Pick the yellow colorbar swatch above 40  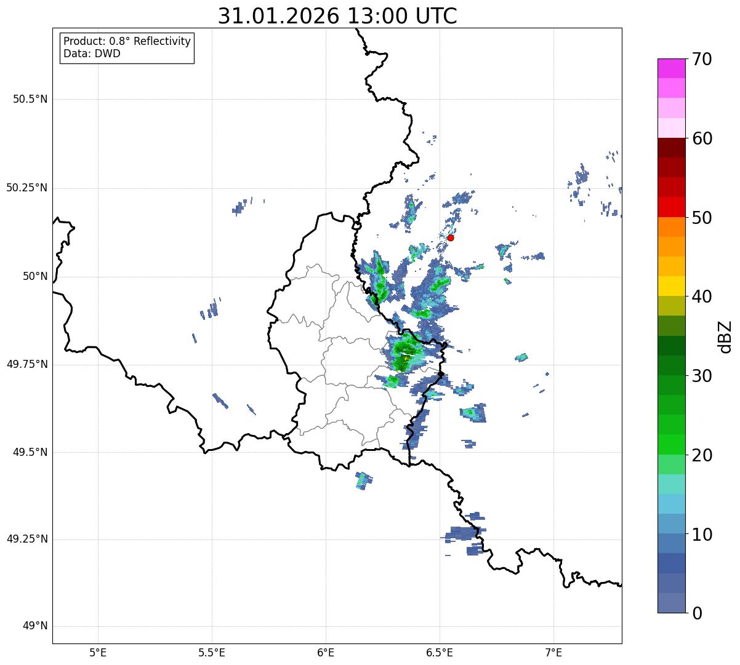(671, 286)
